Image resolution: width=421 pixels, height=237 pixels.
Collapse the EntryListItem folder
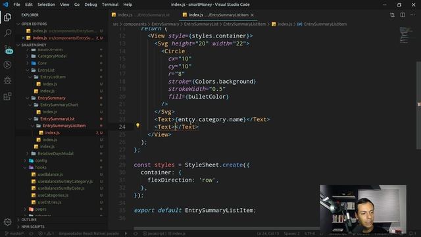click(62, 77)
